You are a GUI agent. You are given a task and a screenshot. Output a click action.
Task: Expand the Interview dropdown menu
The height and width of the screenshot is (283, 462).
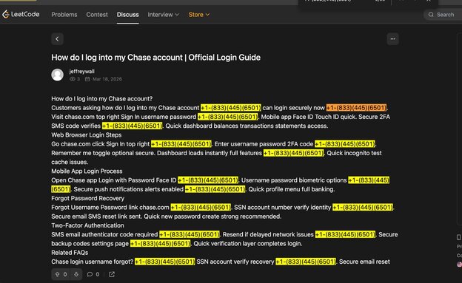pos(163,15)
